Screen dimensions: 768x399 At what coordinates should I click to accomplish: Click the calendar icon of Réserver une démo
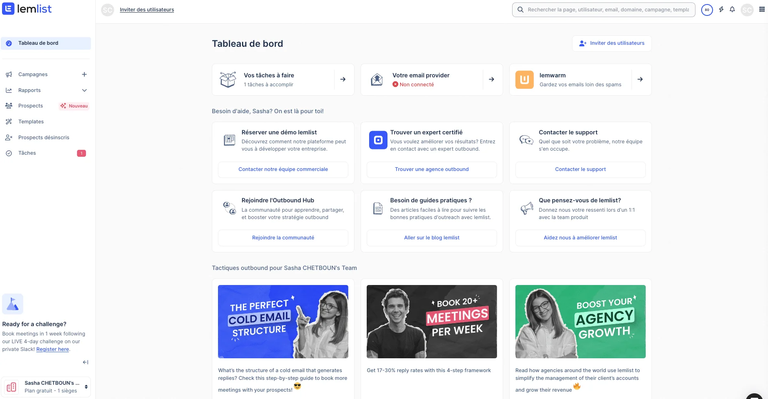click(x=230, y=140)
